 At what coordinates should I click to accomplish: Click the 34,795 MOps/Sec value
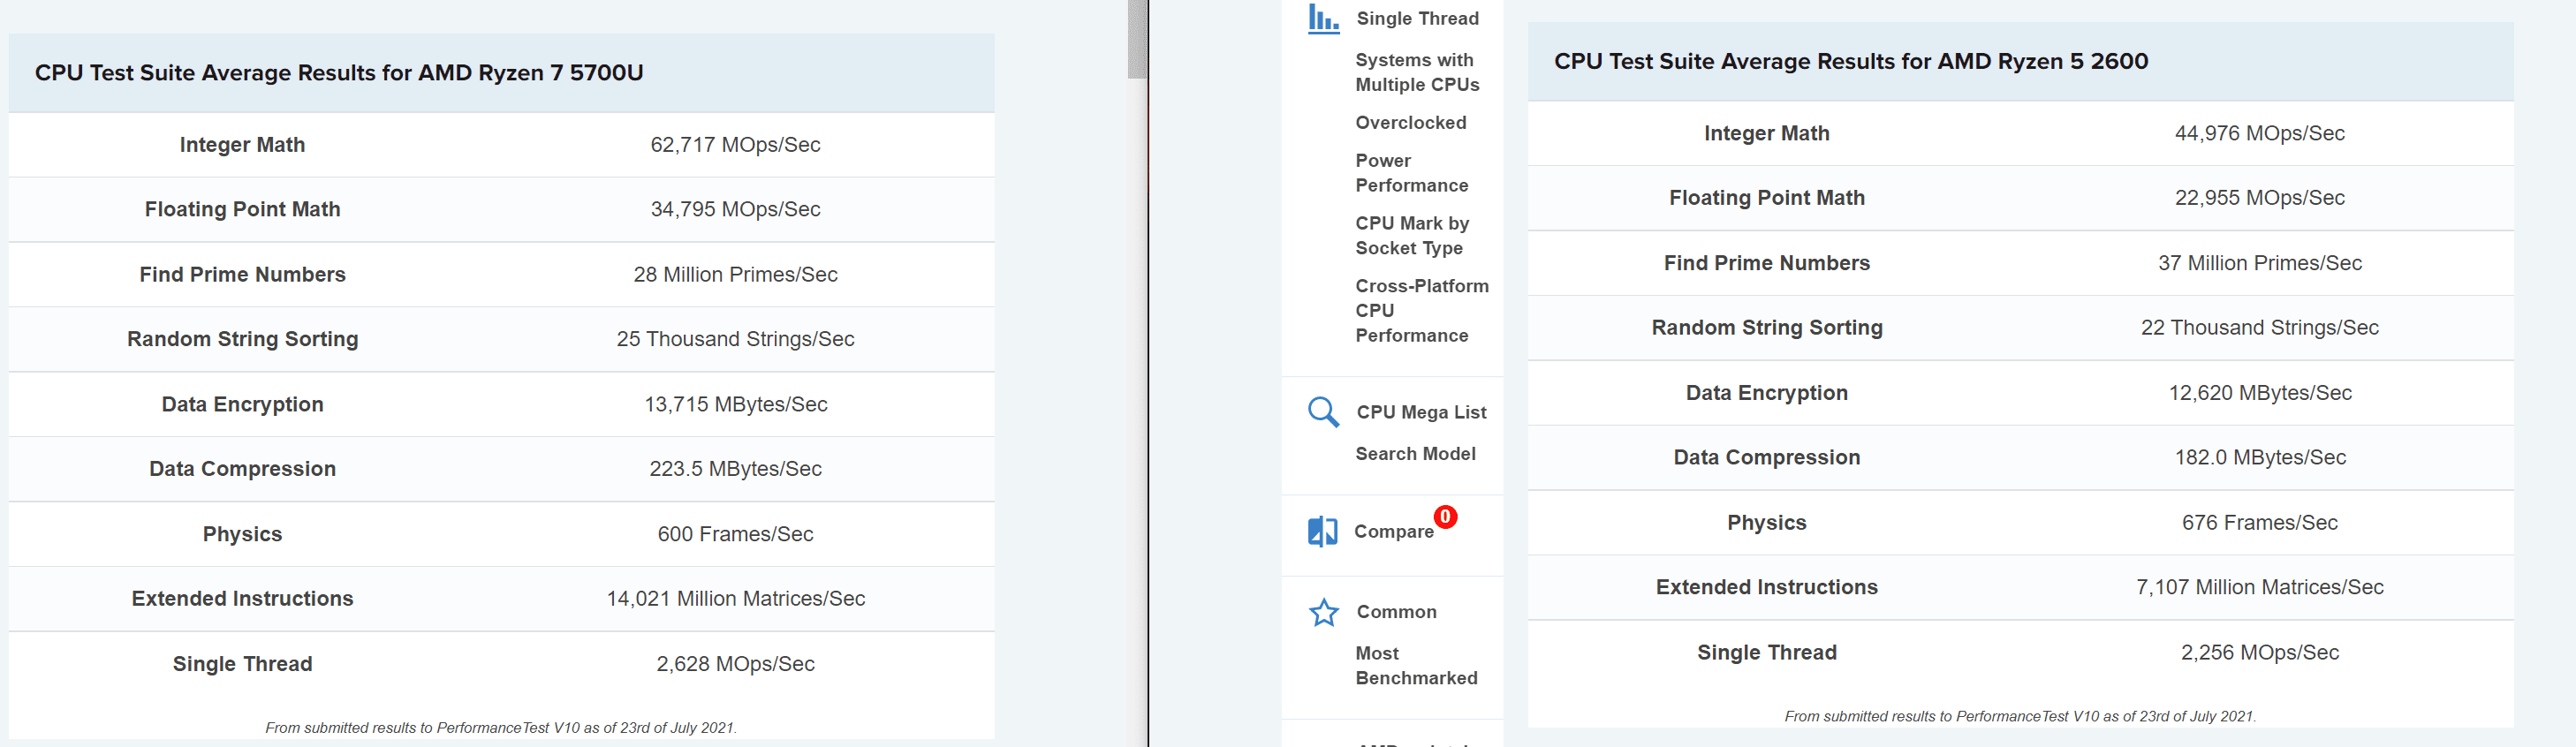point(735,210)
